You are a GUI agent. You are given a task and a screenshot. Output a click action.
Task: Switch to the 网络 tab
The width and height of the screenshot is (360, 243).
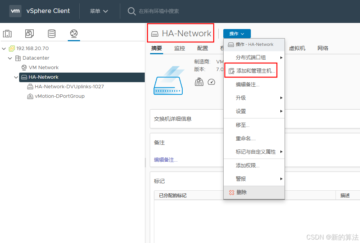[323, 48]
